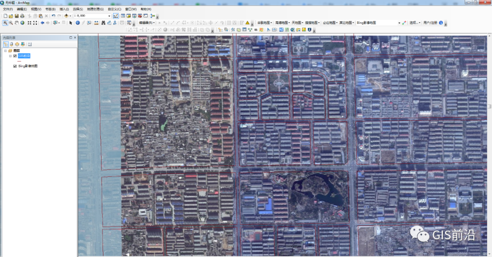Screen dimensions: 492x257
Task: Expand the 天地图 dropdown
Action: click(297, 23)
